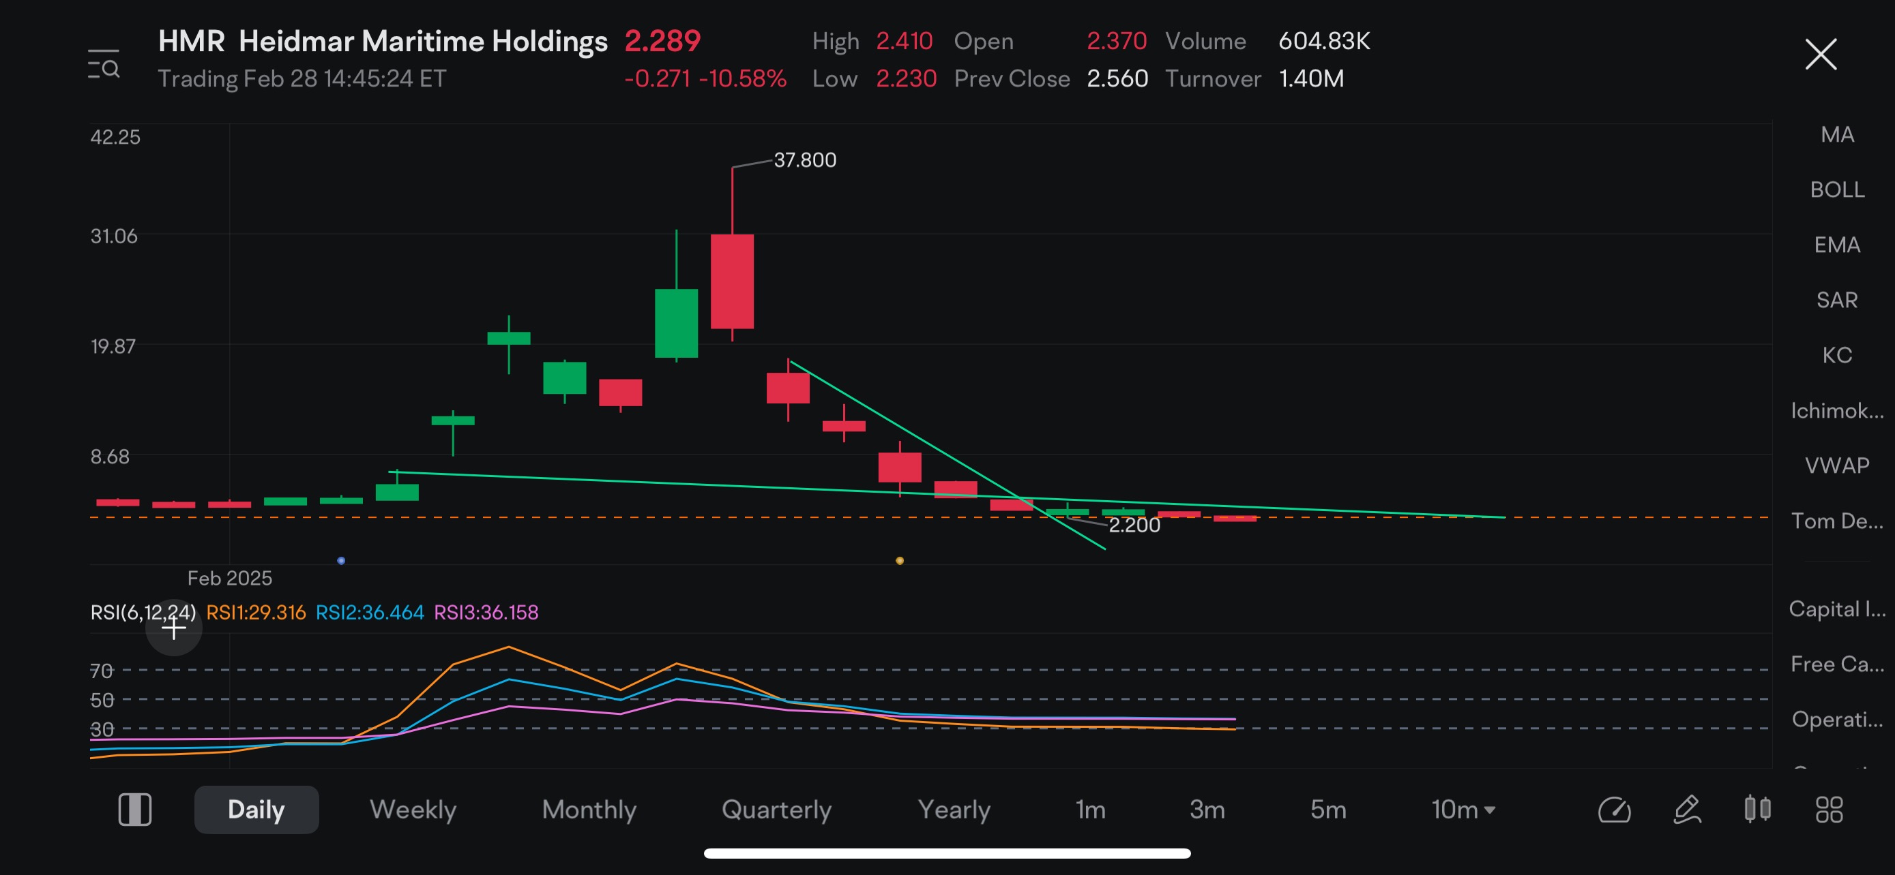Tap the current price 2.289

662,41
